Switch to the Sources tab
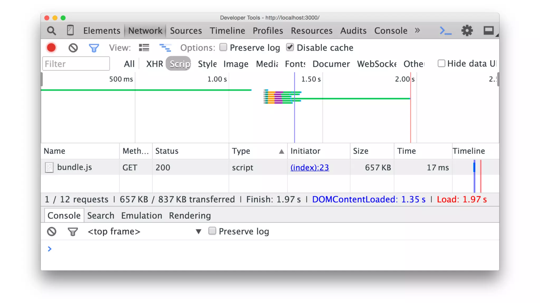The image size is (540, 303). click(186, 31)
